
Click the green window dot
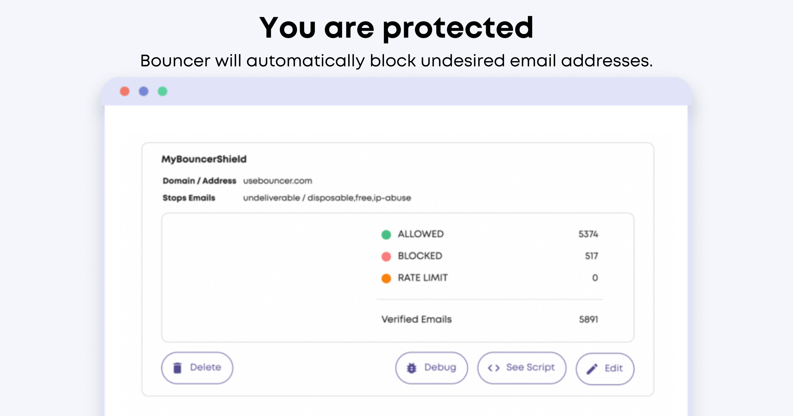point(163,91)
